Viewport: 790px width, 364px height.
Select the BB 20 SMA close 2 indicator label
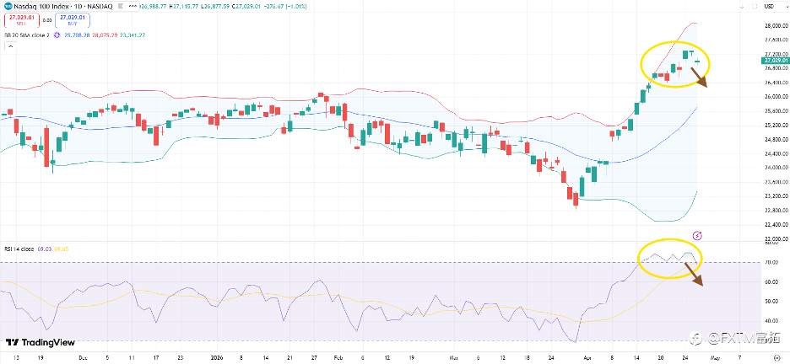(x=27, y=35)
